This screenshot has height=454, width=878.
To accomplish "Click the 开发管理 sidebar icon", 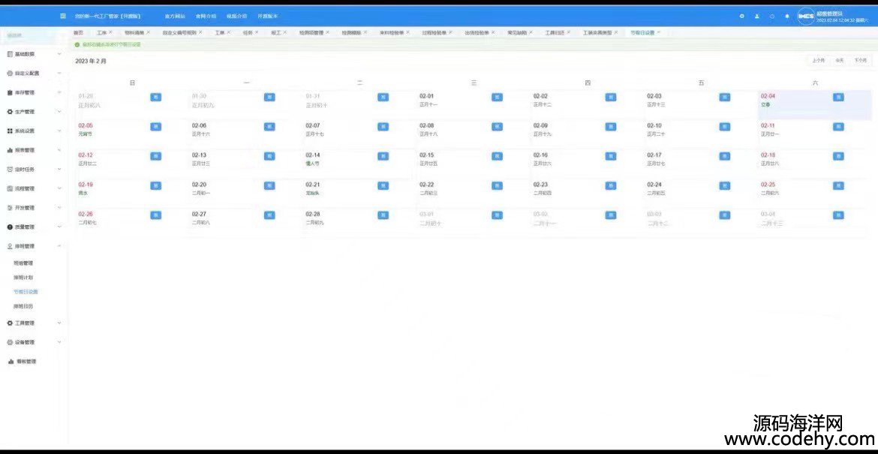I will click(10, 208).
